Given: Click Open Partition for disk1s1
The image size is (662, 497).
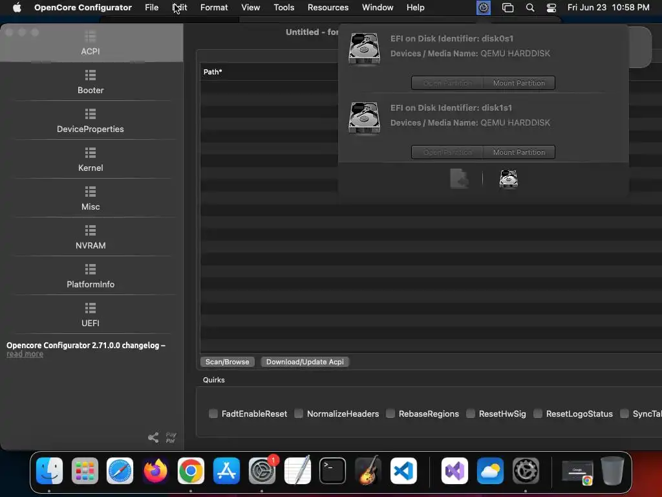Looking at the screenshot, I should click(447, 152).
